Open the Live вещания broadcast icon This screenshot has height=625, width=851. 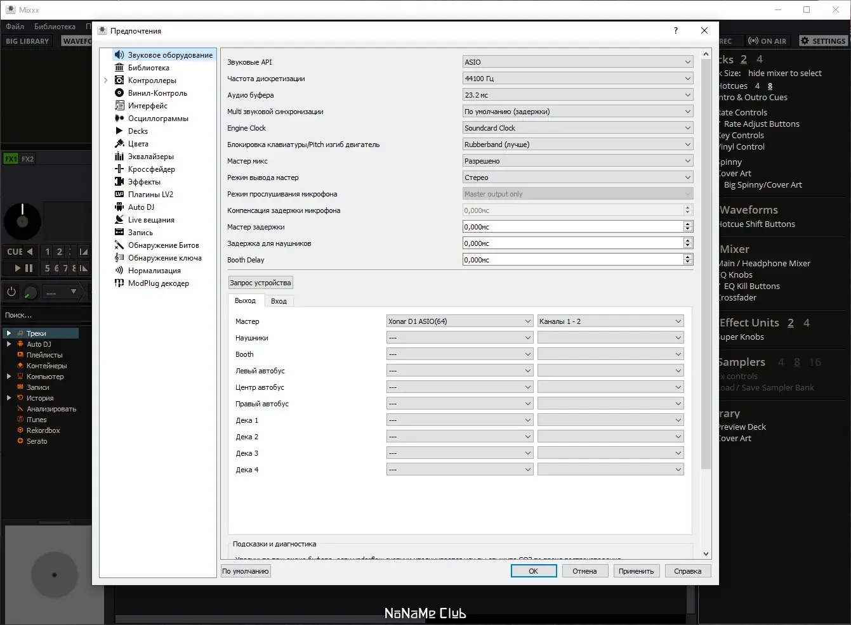(119, 220)
